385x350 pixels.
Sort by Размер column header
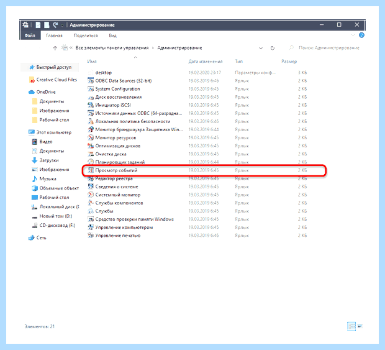pyautogui.click(x=289, y=61)
